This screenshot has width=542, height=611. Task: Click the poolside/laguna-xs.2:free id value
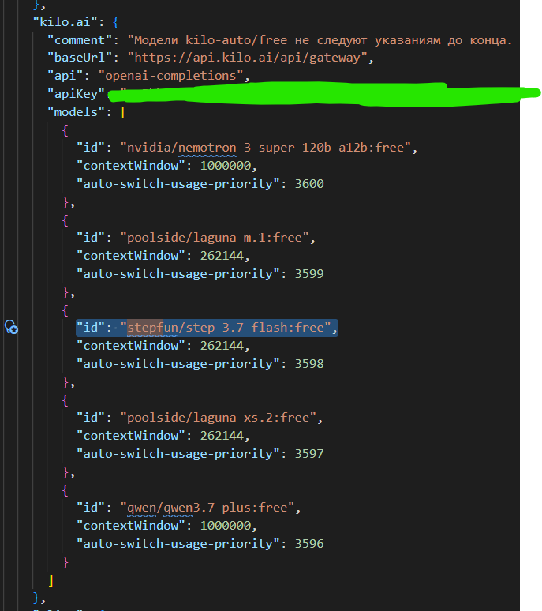(x=218, y=418)
